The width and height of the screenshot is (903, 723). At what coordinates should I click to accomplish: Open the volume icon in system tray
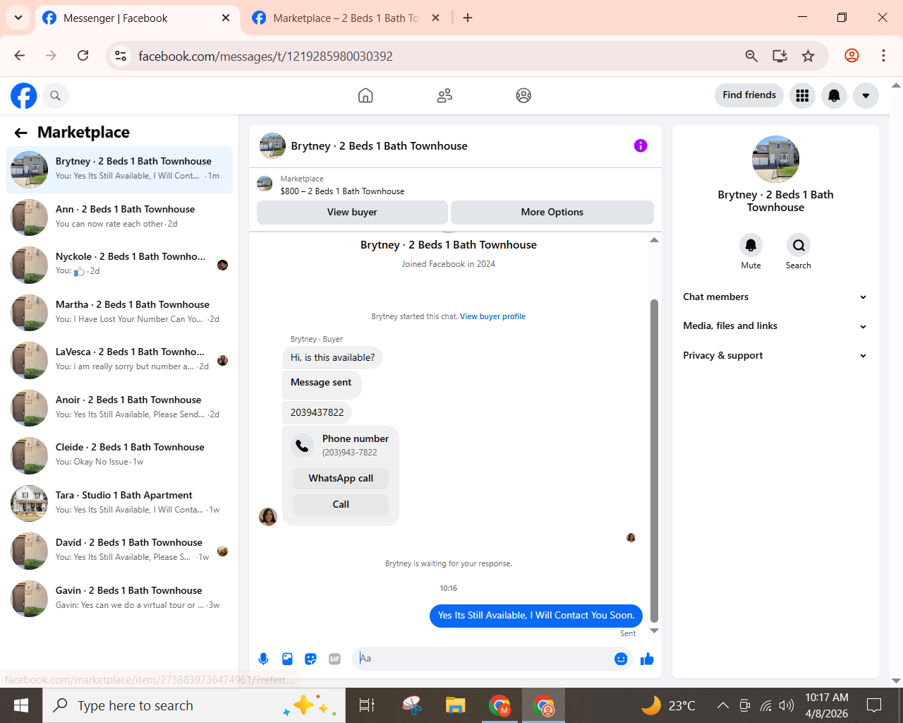click(787, 705)
